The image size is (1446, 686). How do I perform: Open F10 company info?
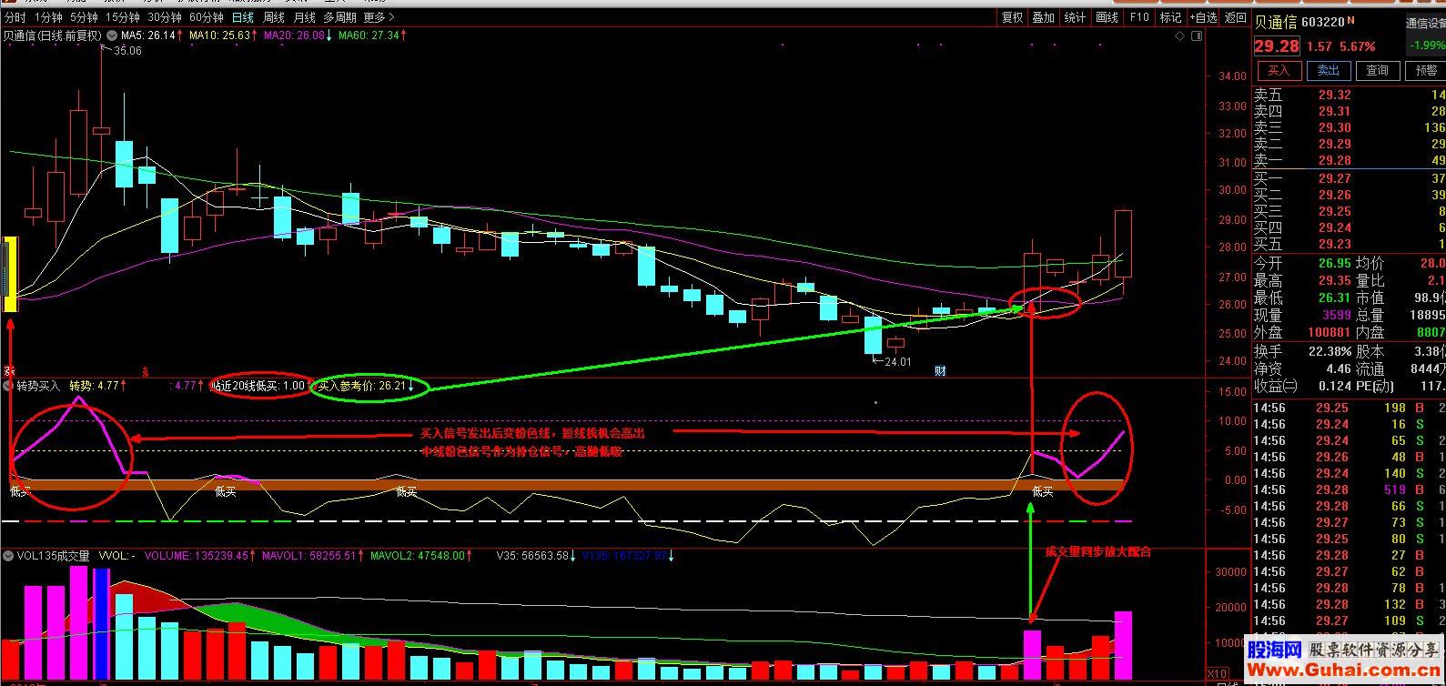pyautogui.click(x=1139, y=17)
